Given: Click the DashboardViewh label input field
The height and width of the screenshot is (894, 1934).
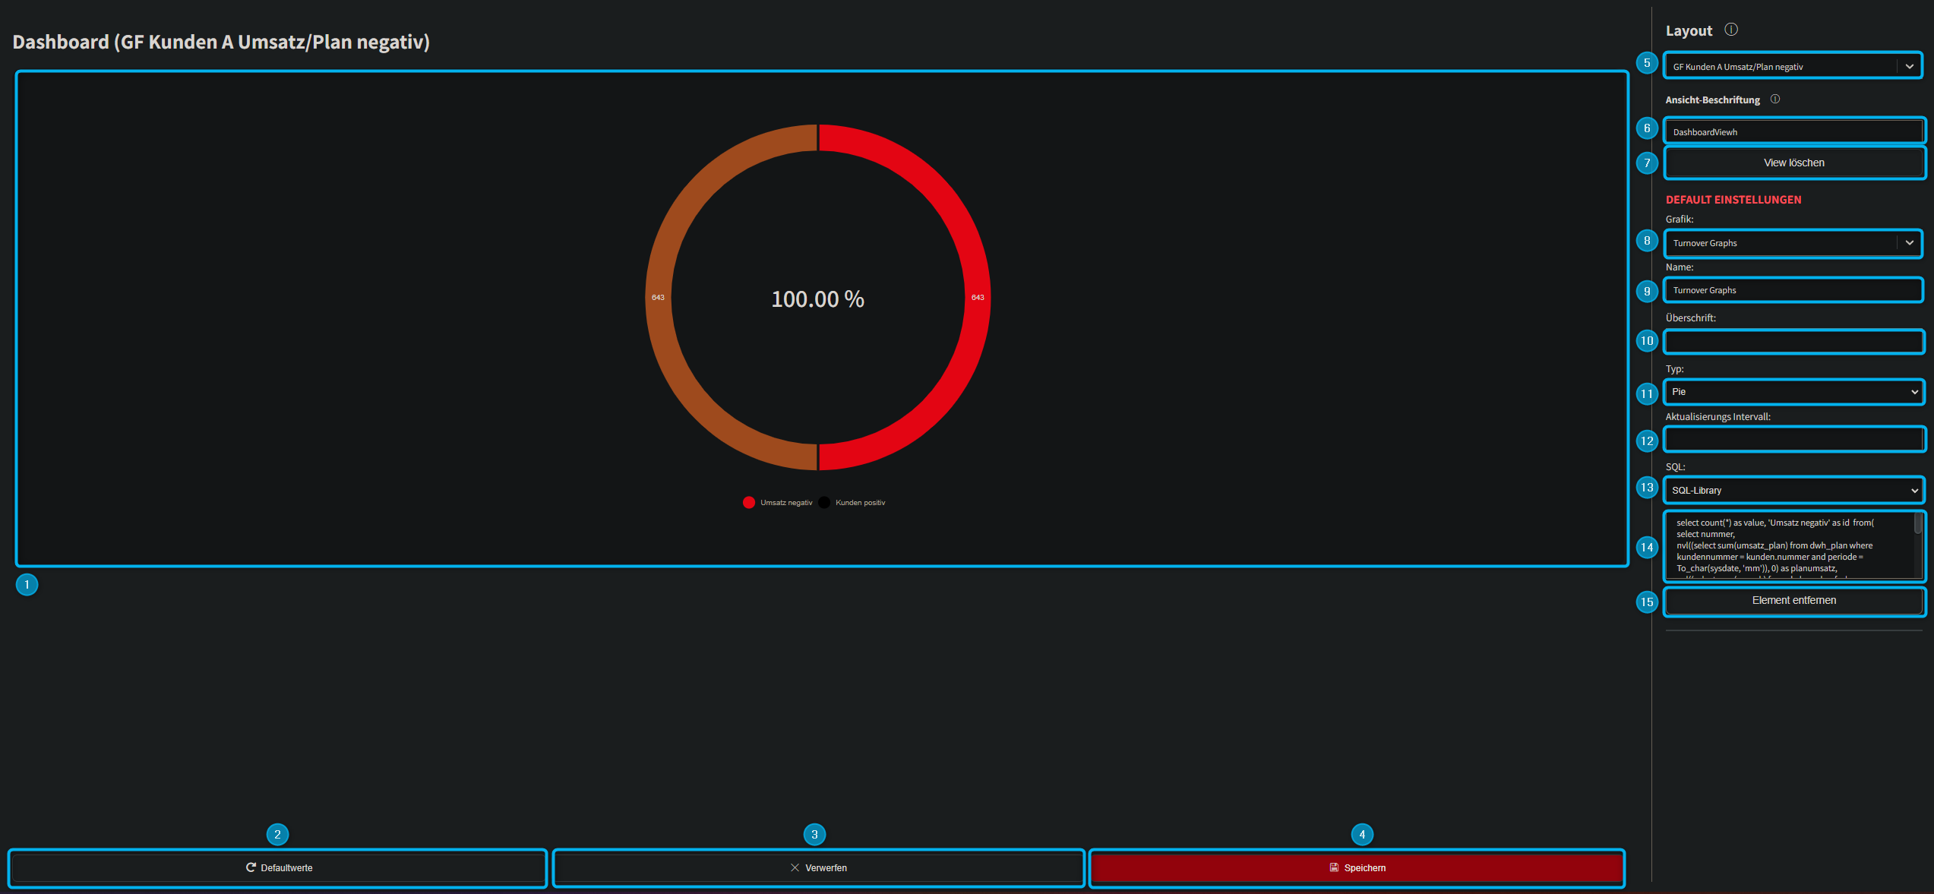Looking at the screenshot, I should pos(1793,131).
